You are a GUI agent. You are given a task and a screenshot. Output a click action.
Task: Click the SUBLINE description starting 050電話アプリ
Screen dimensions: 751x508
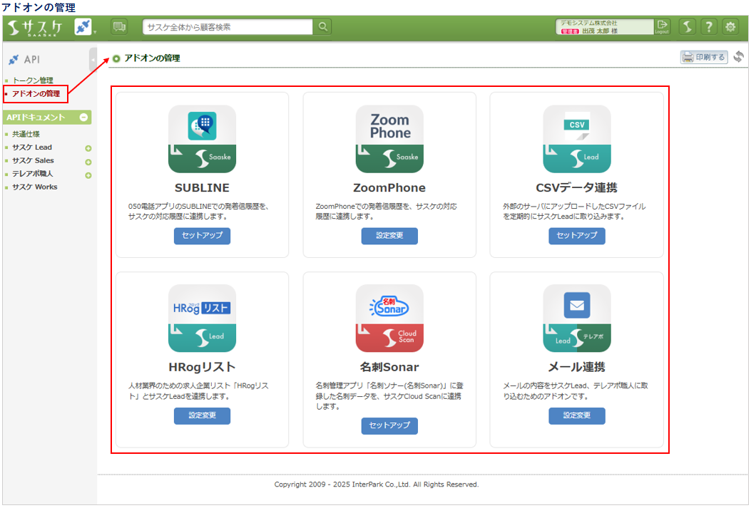(x=199, y=212)
